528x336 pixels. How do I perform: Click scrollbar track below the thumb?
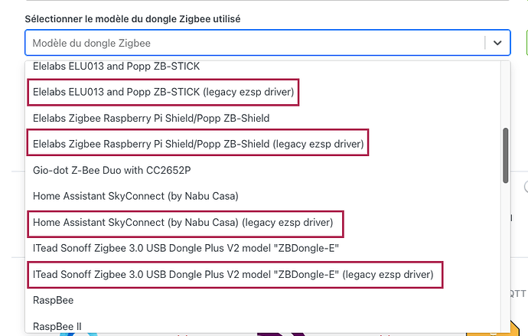click(506, 253)
